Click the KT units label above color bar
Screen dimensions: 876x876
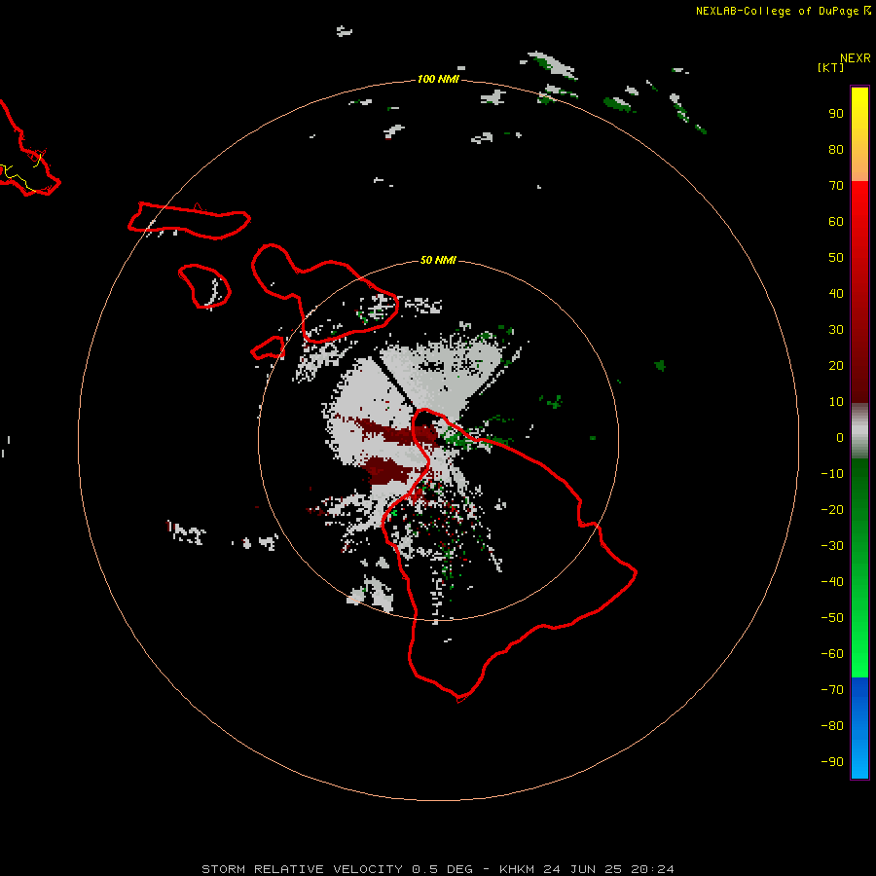830,67
